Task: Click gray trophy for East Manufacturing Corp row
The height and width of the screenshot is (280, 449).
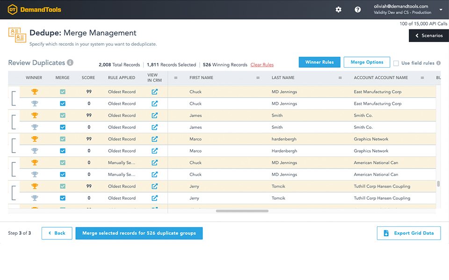Action: click(35, 104)
